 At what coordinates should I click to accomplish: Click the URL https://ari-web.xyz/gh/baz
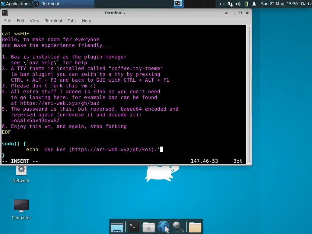(x=59, y=103)
